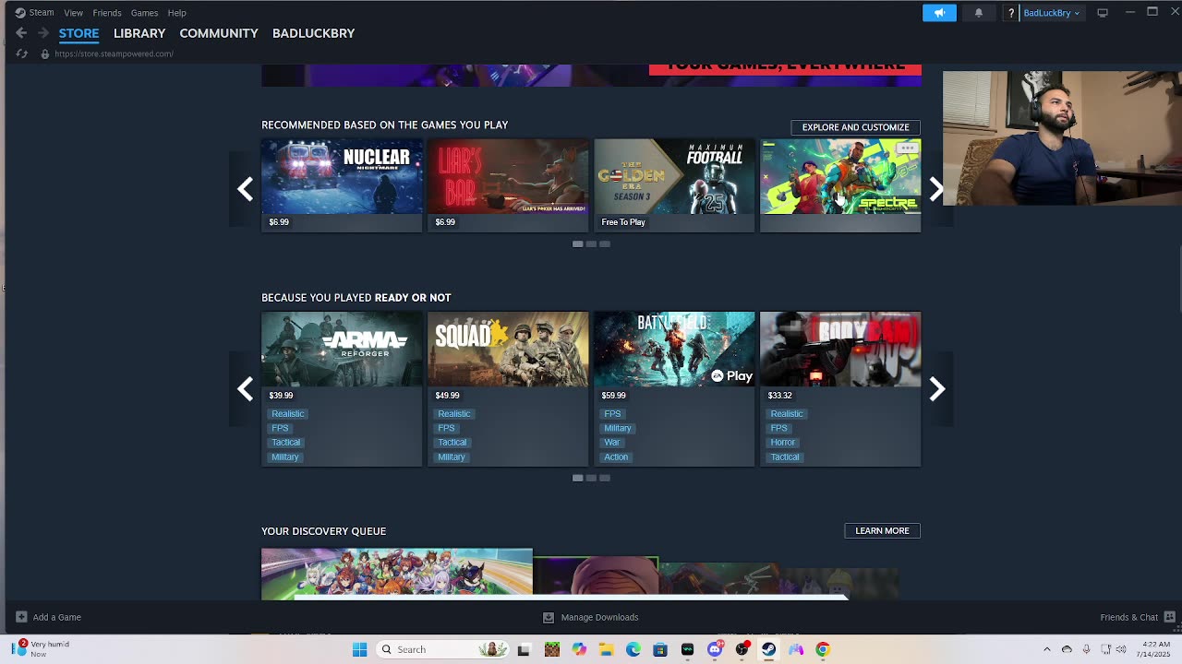Click the Friends & Chat icon

[x=1169, y=617]
